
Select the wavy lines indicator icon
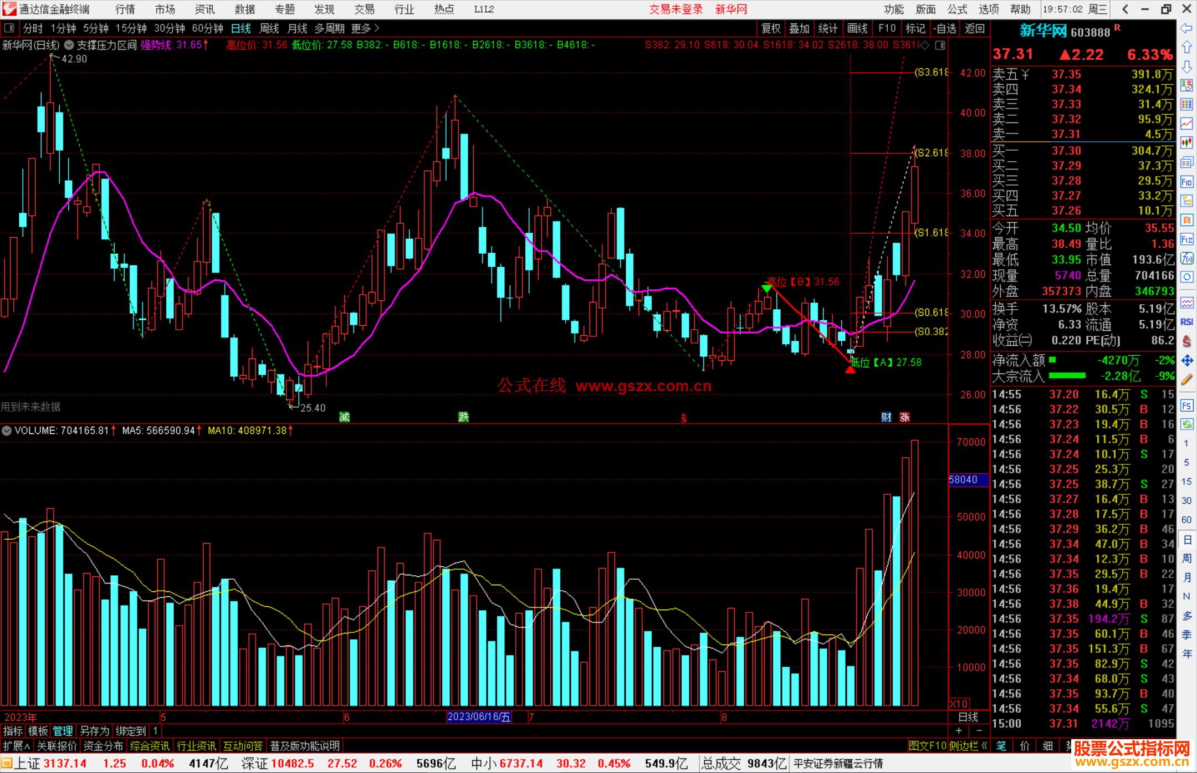[1186, 303]
